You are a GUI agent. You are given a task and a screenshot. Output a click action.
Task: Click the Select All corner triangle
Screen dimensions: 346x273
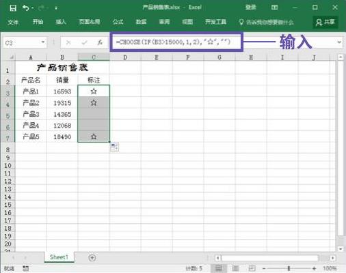[x=12, y=57]
